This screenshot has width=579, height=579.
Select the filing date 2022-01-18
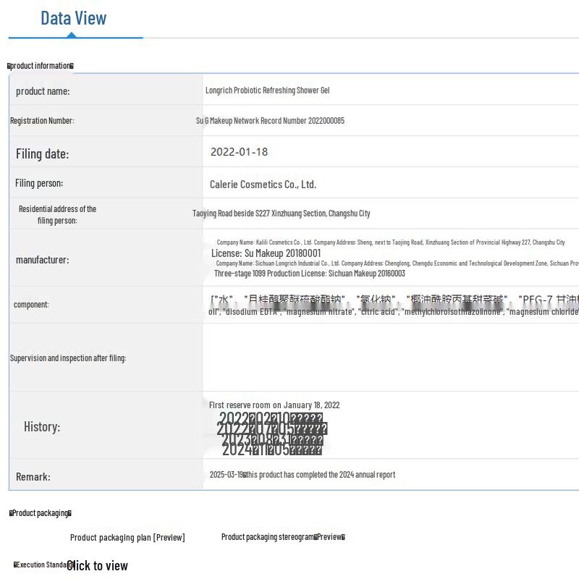(239, 152)
